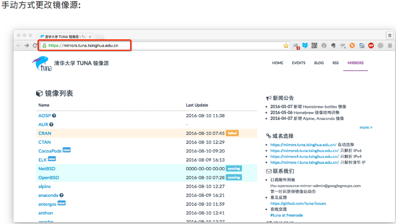The height and width of the screenshot is (224, 396).
Task: Click the IP lookup magnifier extension
Action: click(x=343, y=46)
